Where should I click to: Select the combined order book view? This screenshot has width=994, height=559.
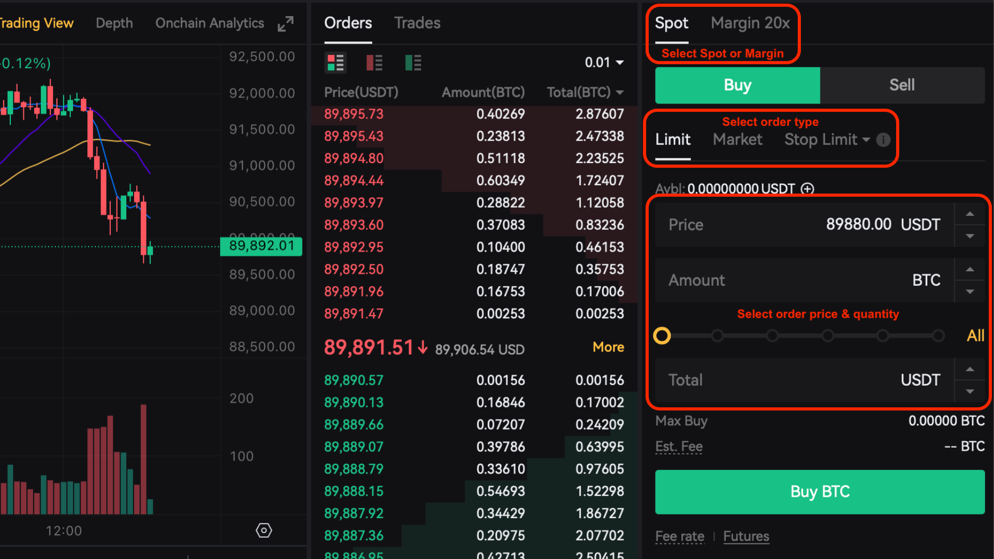pos(335,62)
